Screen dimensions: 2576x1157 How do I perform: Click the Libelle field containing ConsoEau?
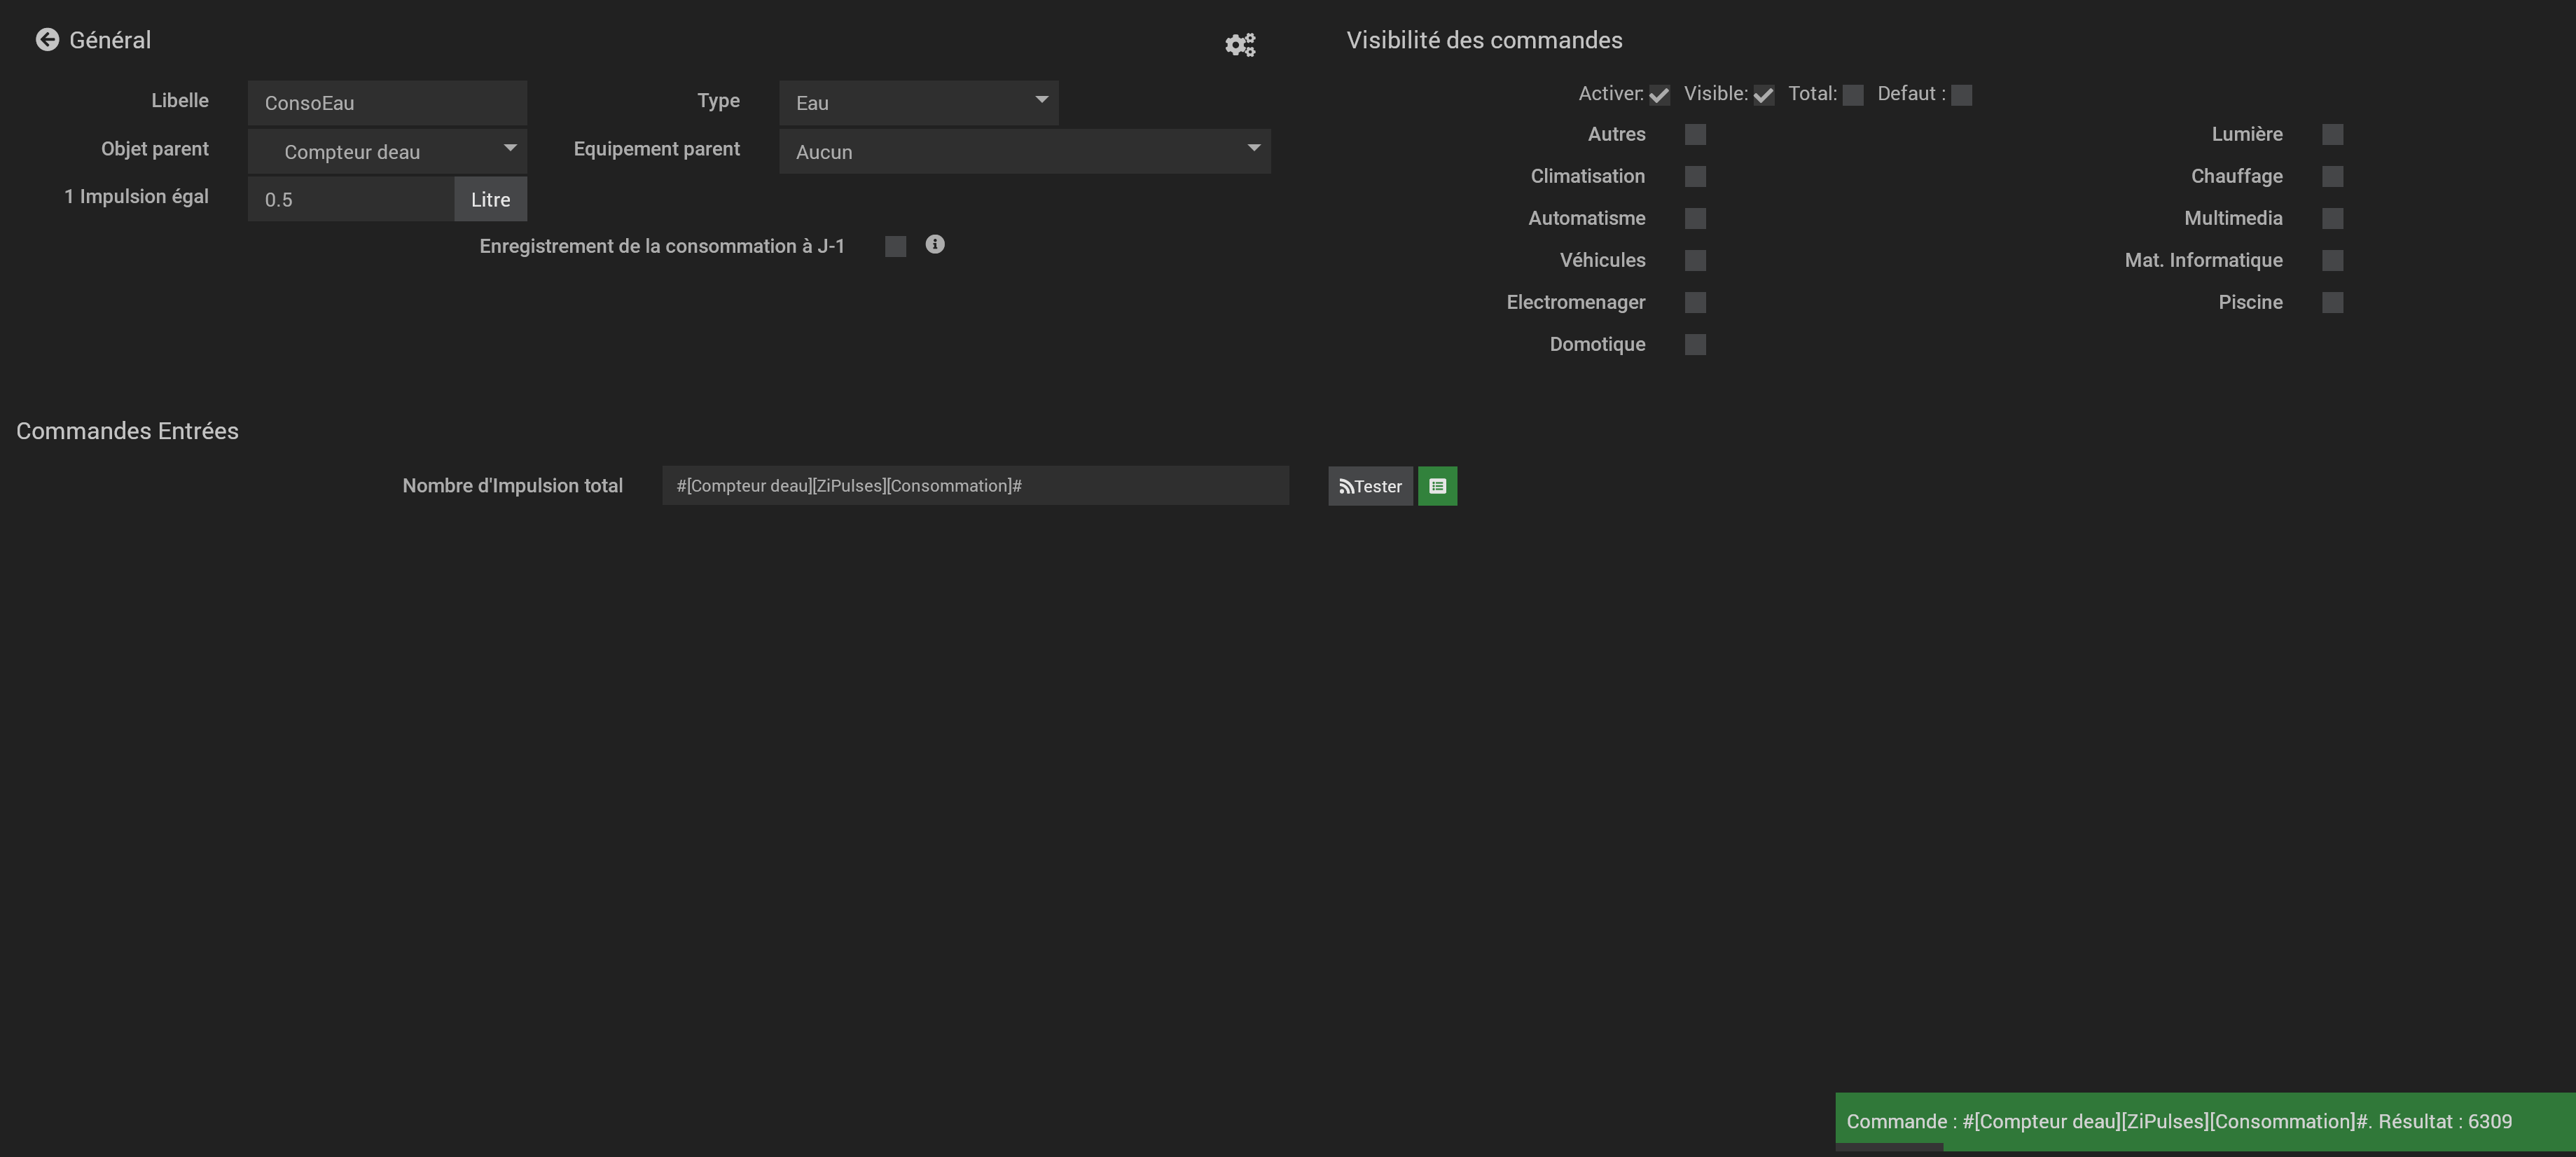[x=387, y=103]
